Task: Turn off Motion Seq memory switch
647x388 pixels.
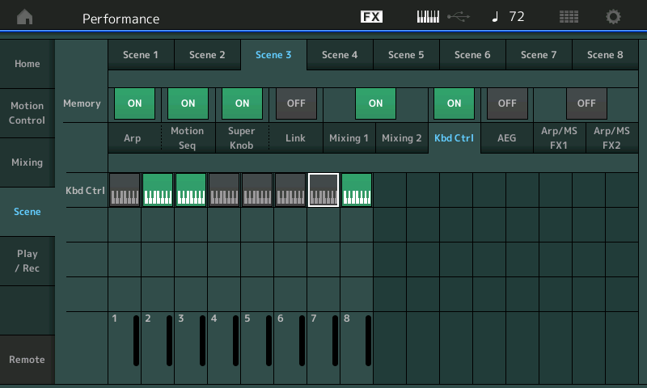Action: [x=188, y=103]
